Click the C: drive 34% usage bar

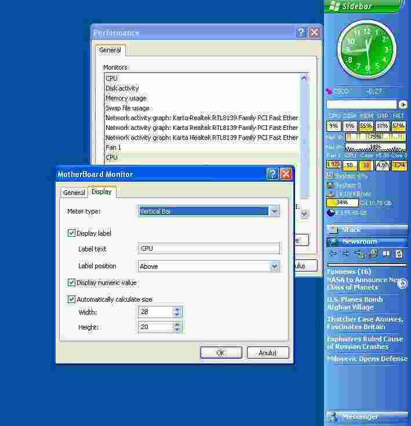(x=342, y=203)
